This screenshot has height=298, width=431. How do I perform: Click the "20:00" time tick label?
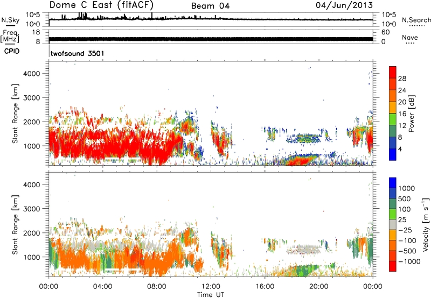point(318,287)
